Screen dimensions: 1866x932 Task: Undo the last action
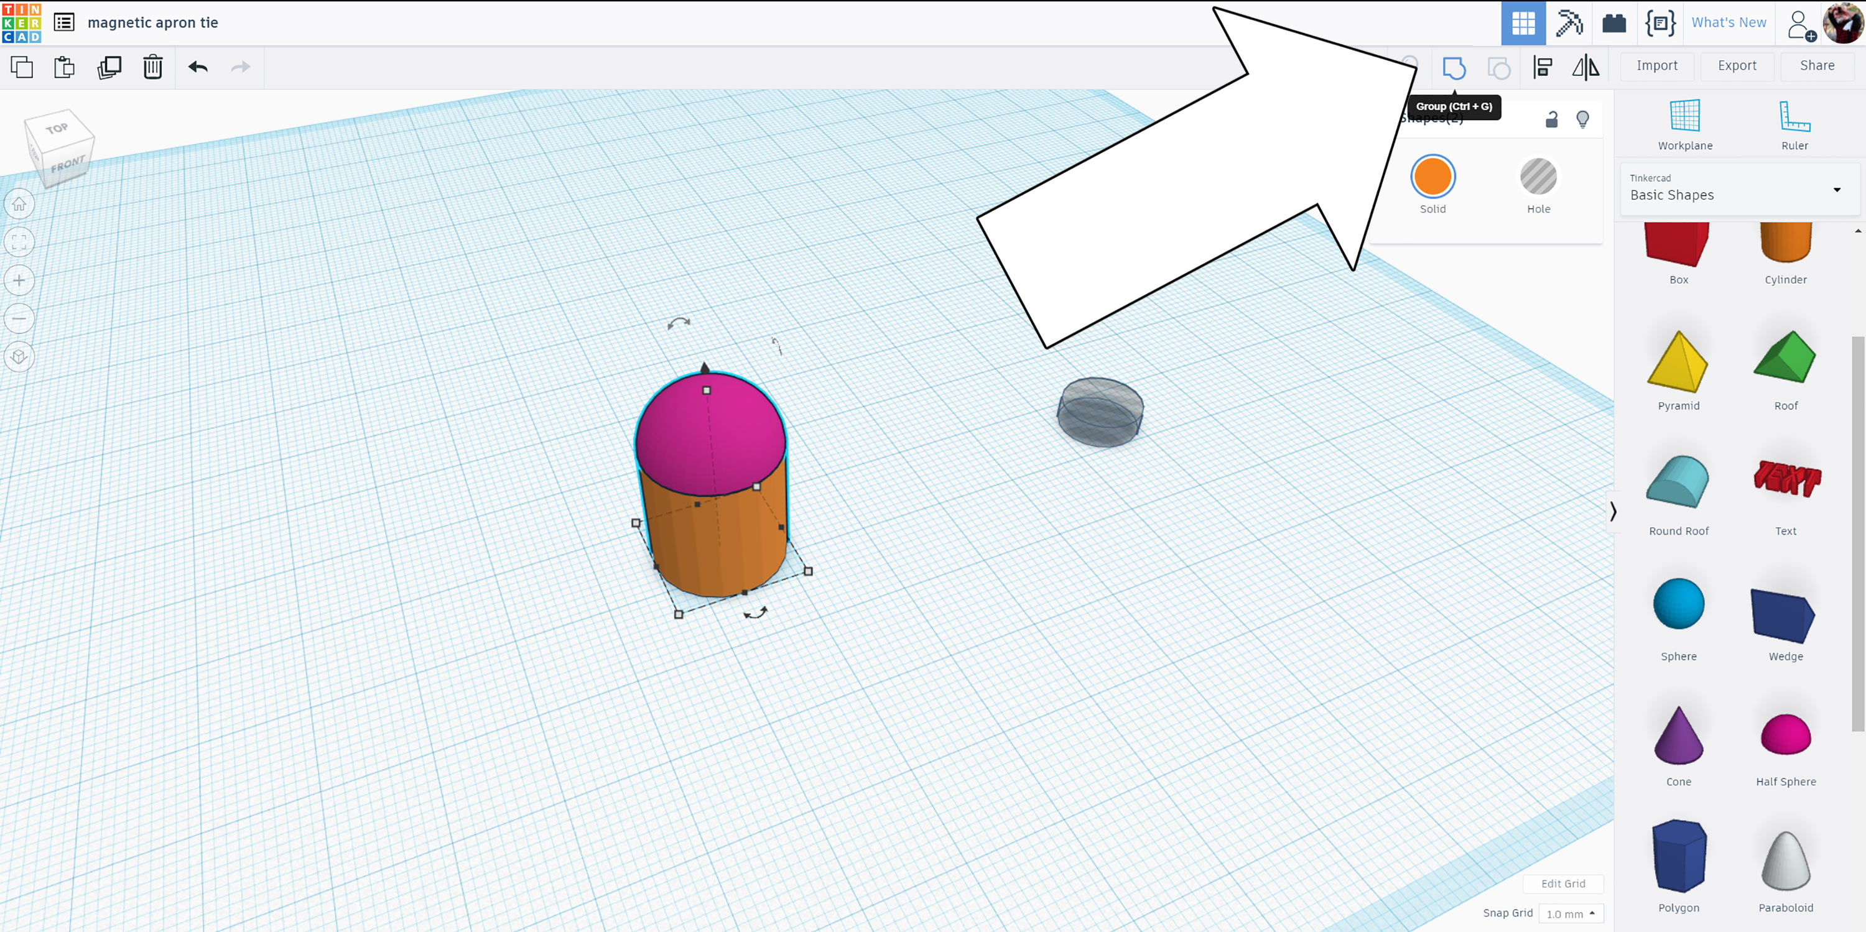click(198, 67)
